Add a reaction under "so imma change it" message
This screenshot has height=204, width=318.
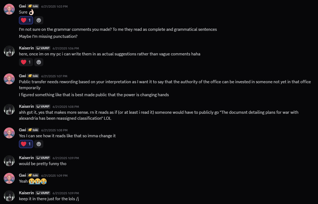coord(39,144)
